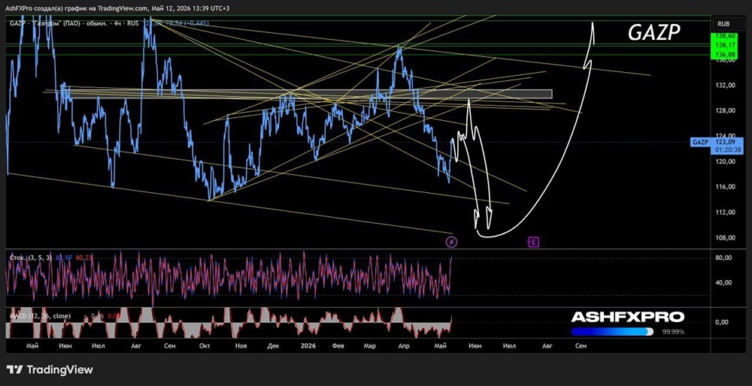Open the TradingView logo link
The image size is (752, 386).
pos(50,369)
